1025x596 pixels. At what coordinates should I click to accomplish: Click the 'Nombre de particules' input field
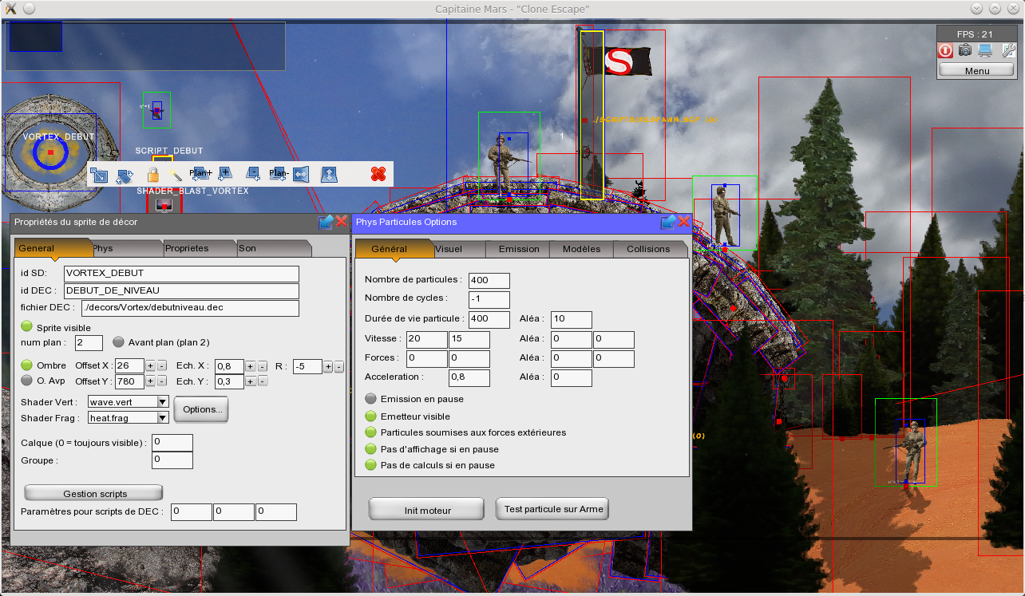click(x=489, y=280)
